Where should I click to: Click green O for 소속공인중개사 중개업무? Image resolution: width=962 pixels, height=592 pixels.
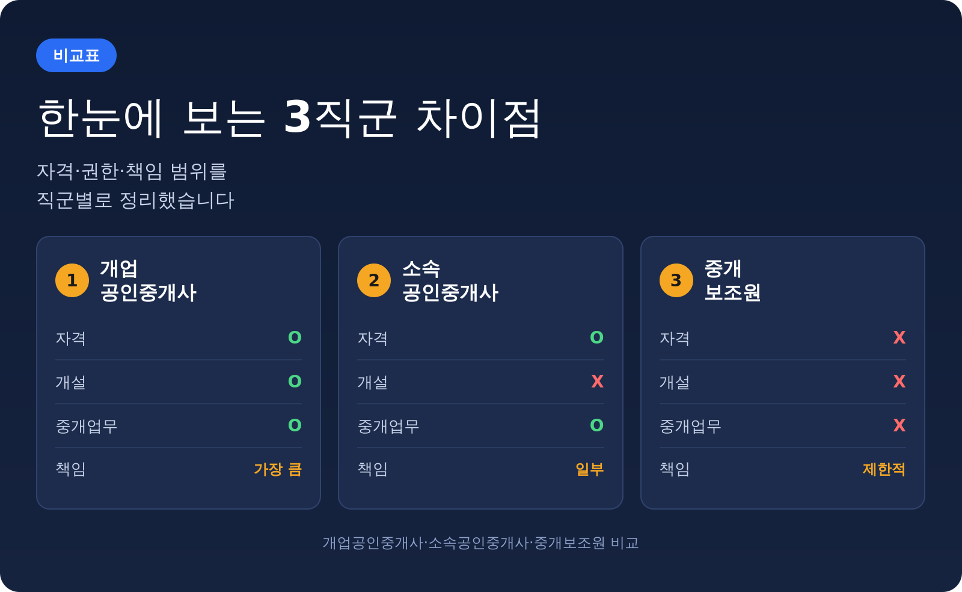point(596,425)
